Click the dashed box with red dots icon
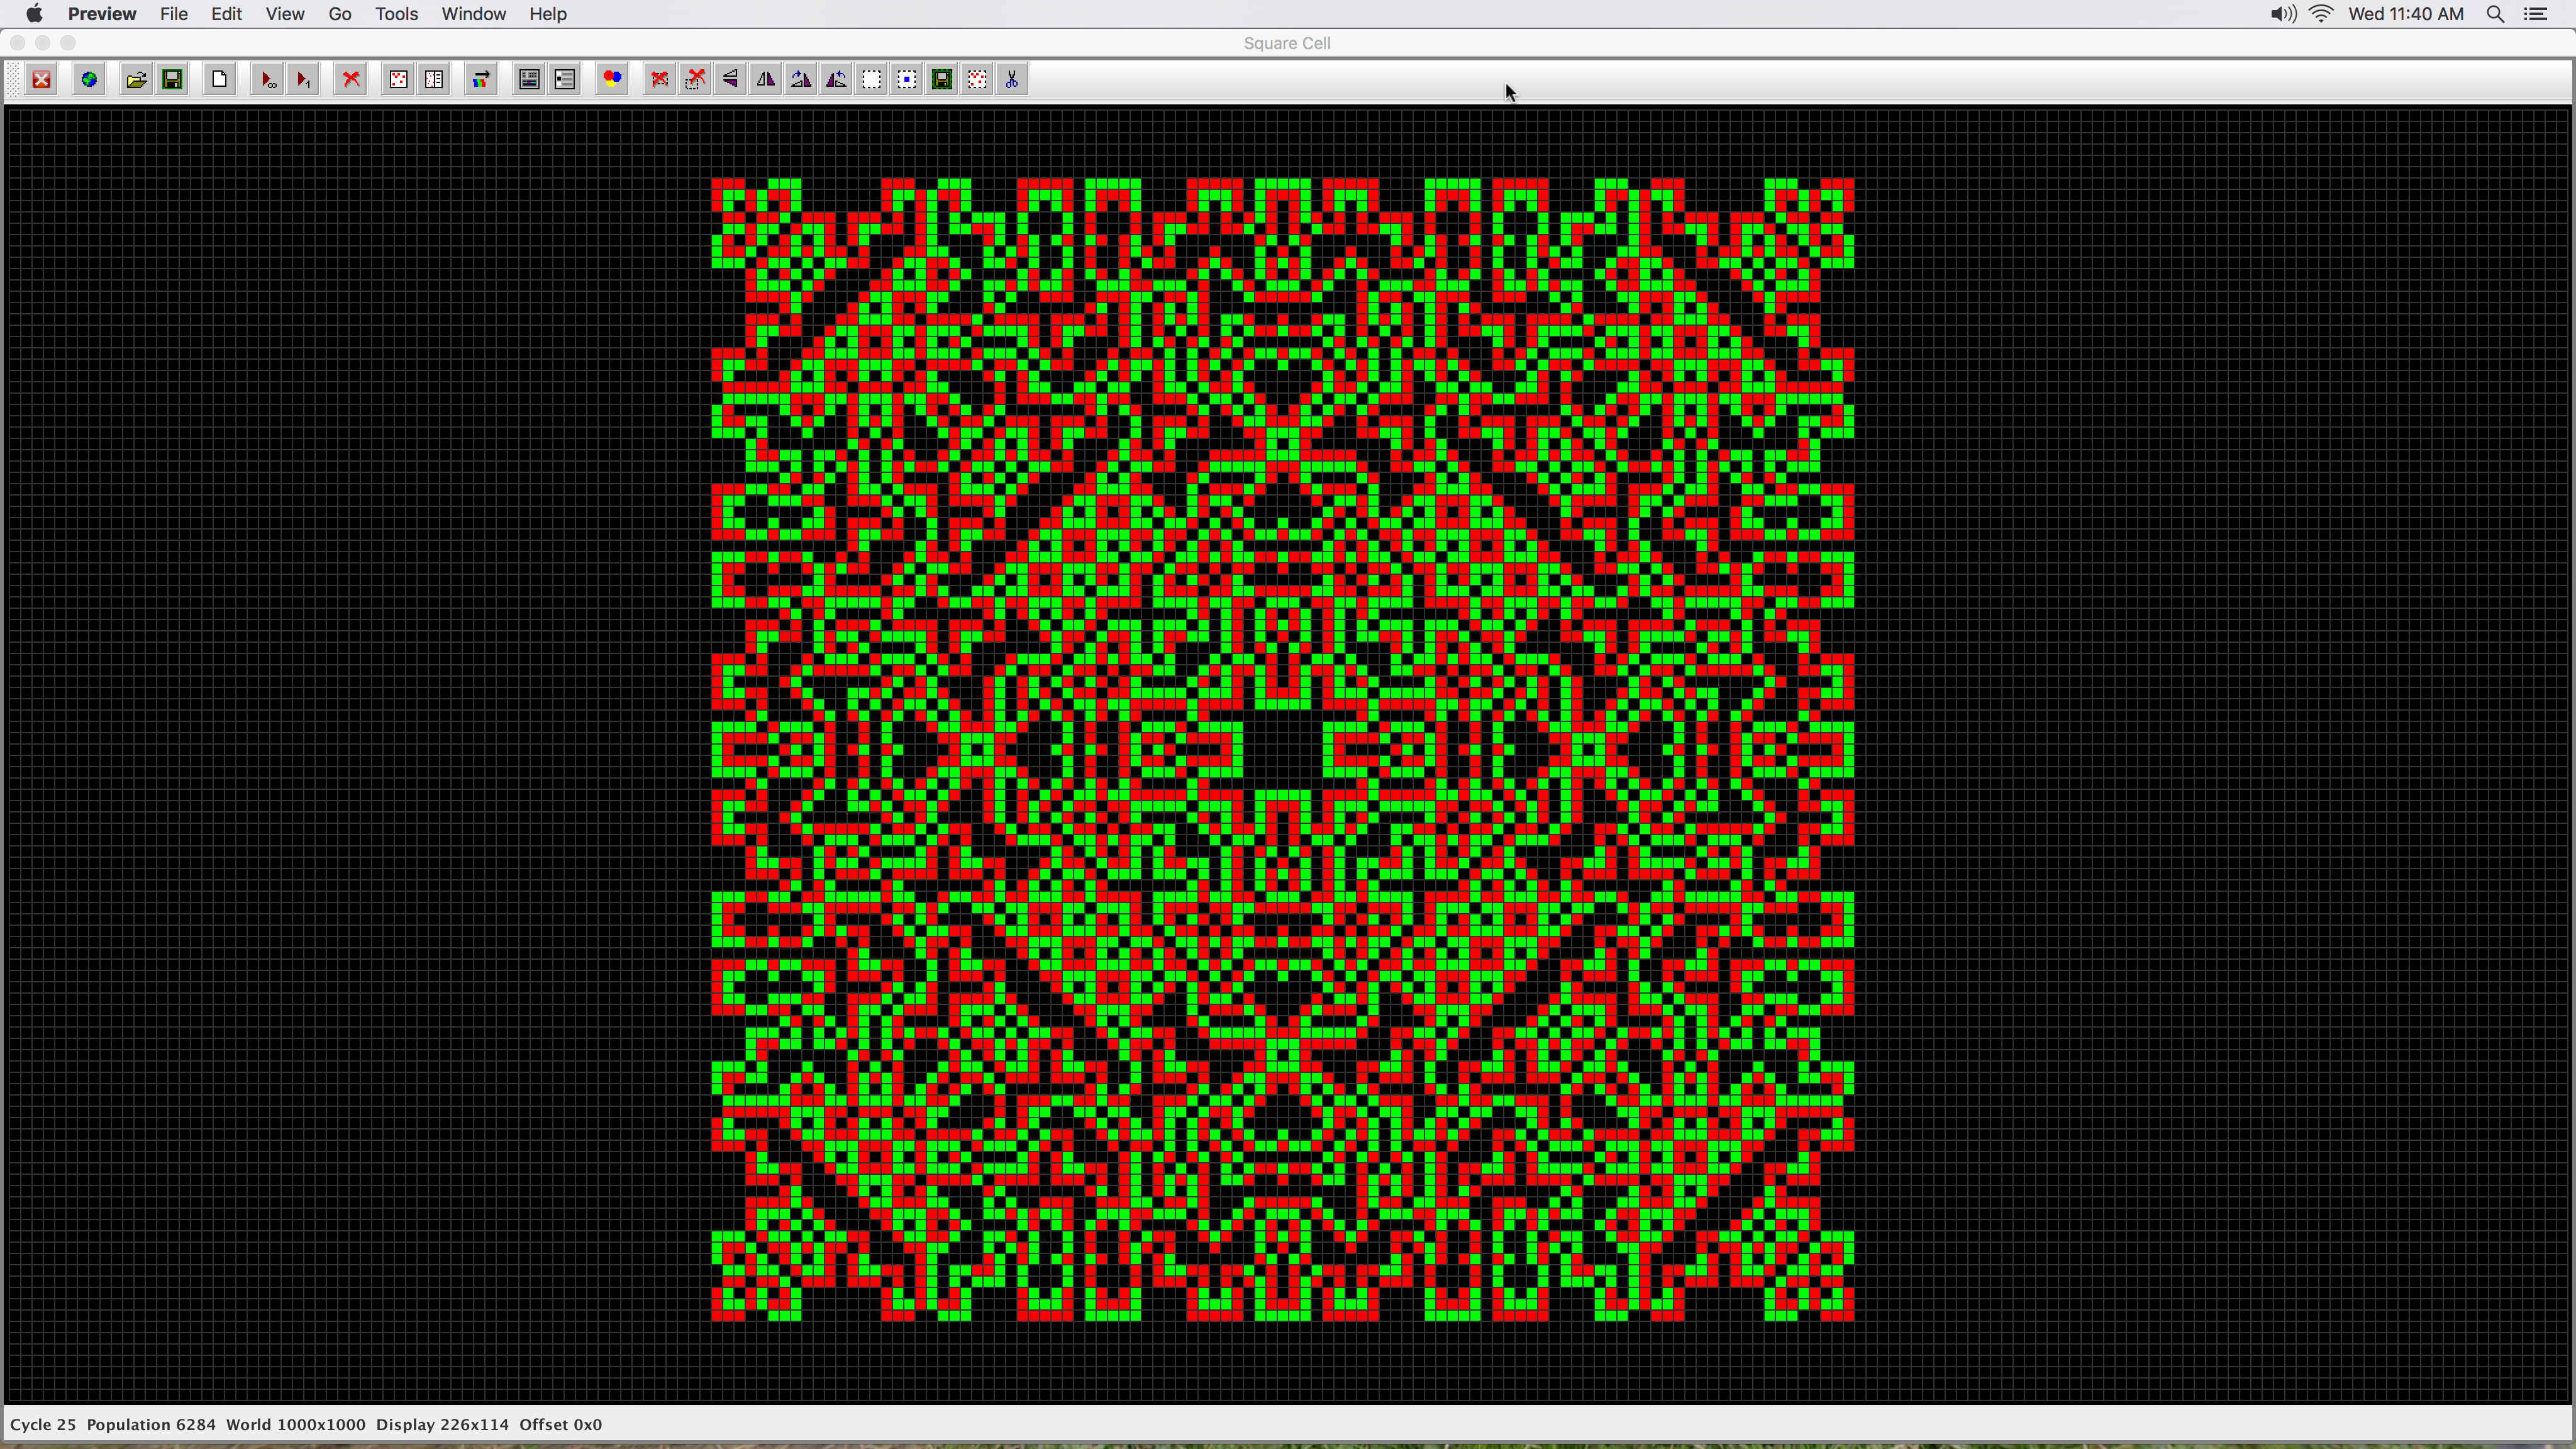Image resolution: width=2576 pixels, height=1449 pixels. click(x=978, y=80)
